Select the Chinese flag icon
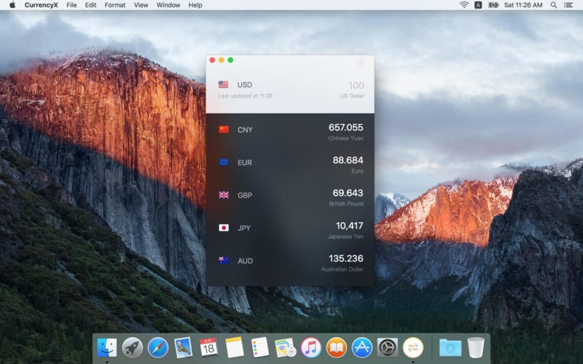The image size is (583, 364). point(224,130)
